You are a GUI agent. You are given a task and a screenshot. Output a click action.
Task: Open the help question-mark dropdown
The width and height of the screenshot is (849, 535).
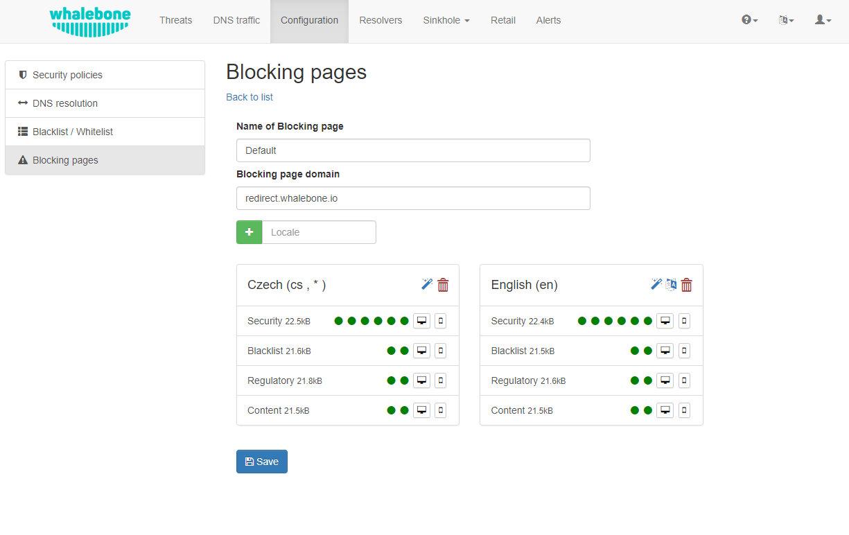pos(749,20)
